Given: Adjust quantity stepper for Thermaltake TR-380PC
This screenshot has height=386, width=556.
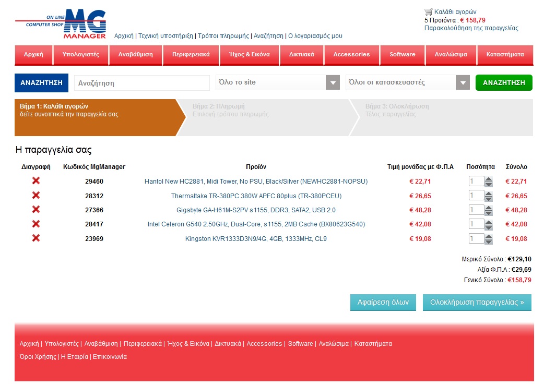Looking at the screenshot, I should tap(489, 196).
